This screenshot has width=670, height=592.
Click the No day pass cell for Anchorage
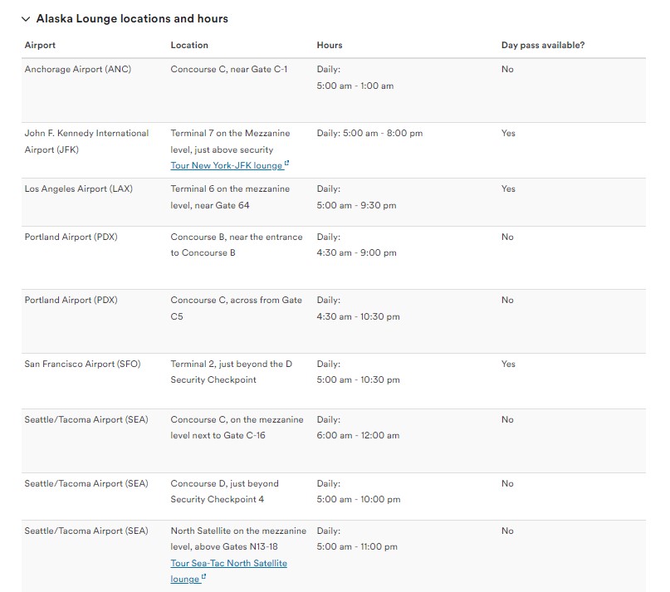click(507, 69)
